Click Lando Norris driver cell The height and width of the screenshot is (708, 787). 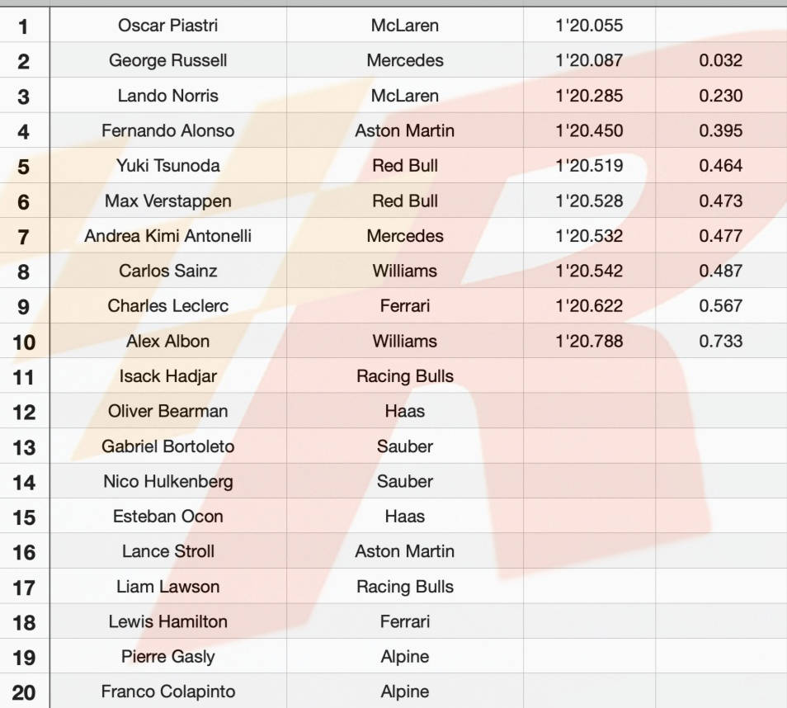pos(168,96)
